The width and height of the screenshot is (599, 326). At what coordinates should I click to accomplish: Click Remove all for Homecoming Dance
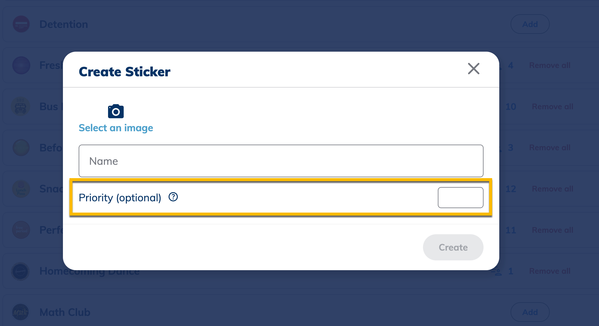click(550, 271)
